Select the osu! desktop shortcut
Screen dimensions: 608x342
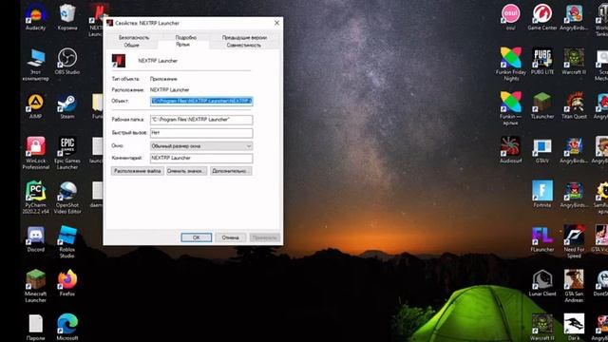511,17
